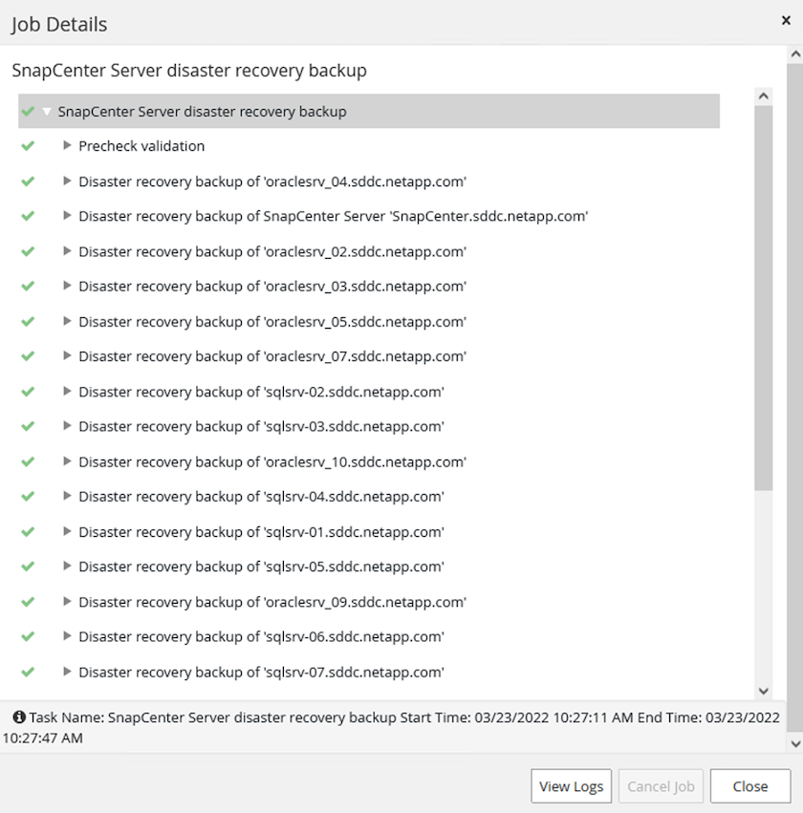
Task: Click green checkmark for SnapCenter.sddc.netapp.com backup row
Action: click(x=28, y=216)
